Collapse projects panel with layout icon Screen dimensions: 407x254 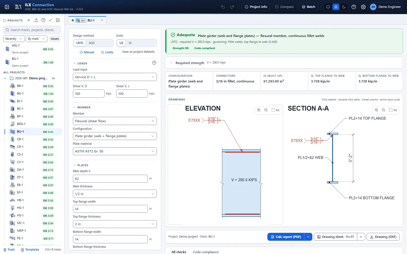(x=58, y=20)
